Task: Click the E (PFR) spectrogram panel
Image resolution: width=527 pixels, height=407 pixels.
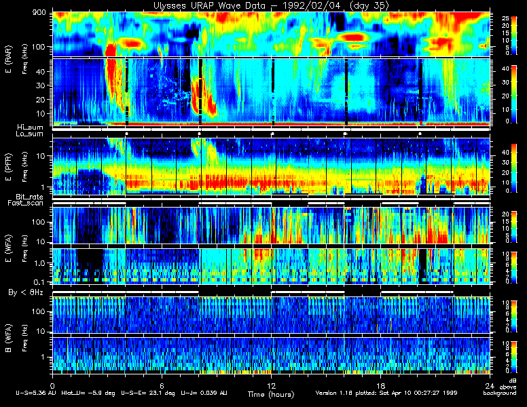Action: click(x=271, y=167)
